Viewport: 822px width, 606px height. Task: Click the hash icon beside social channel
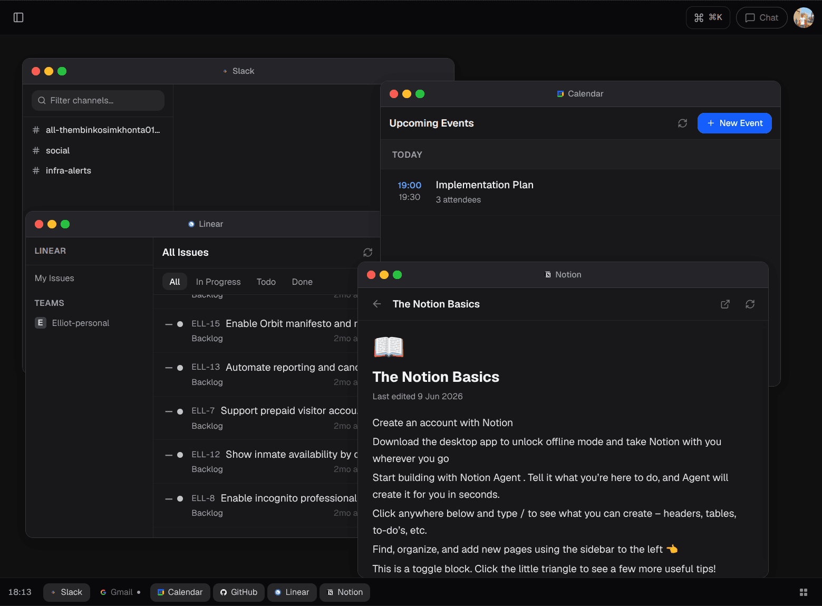(36, 150)
